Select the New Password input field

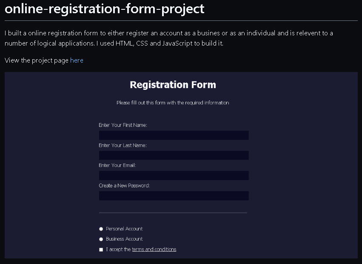coord(174,196)
